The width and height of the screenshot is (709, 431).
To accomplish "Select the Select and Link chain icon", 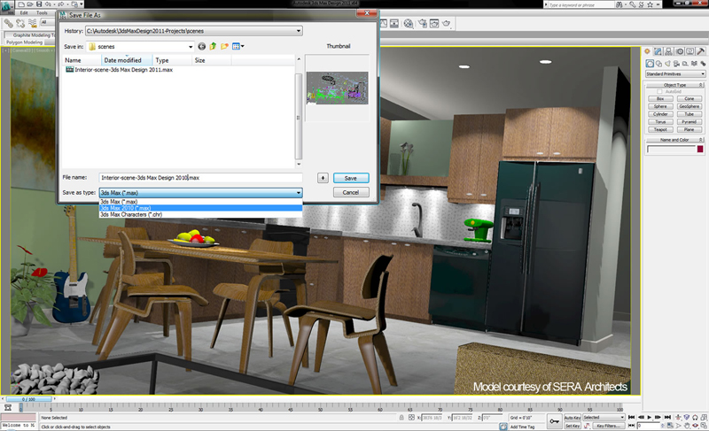I will [9, 23].
